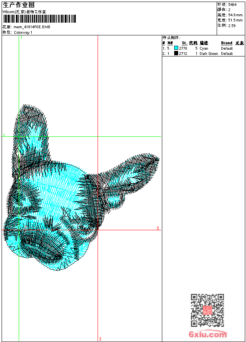Click the Colorway 1 label
This screenshot has height=342, width=246.
(x=23, y=32)
